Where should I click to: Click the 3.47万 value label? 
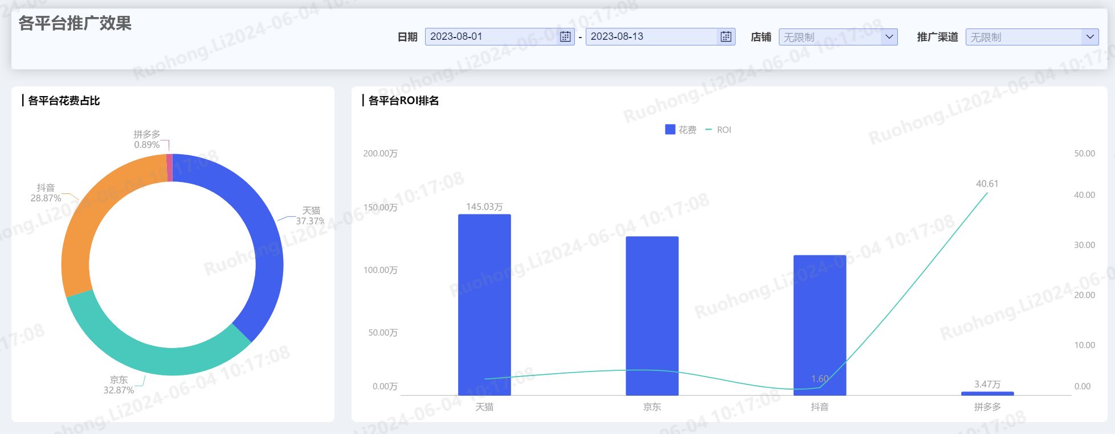coord(987,384)
